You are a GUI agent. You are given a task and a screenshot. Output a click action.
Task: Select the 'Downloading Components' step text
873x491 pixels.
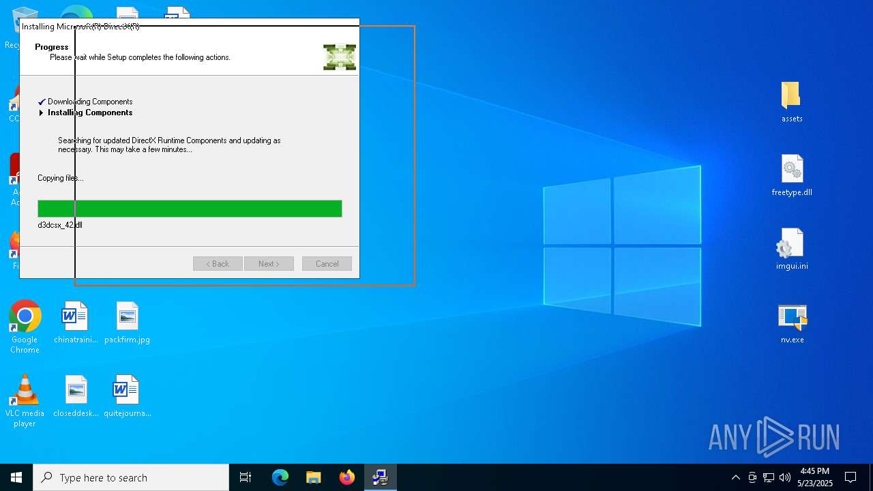coord(90,102)
